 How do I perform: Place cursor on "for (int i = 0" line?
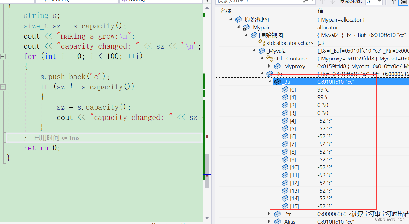coord(83,56)
